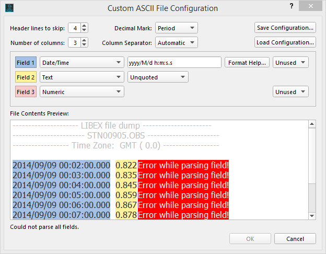Screen dimensions: 326x254
Task: Click the Cancel button
Action: 295,239
